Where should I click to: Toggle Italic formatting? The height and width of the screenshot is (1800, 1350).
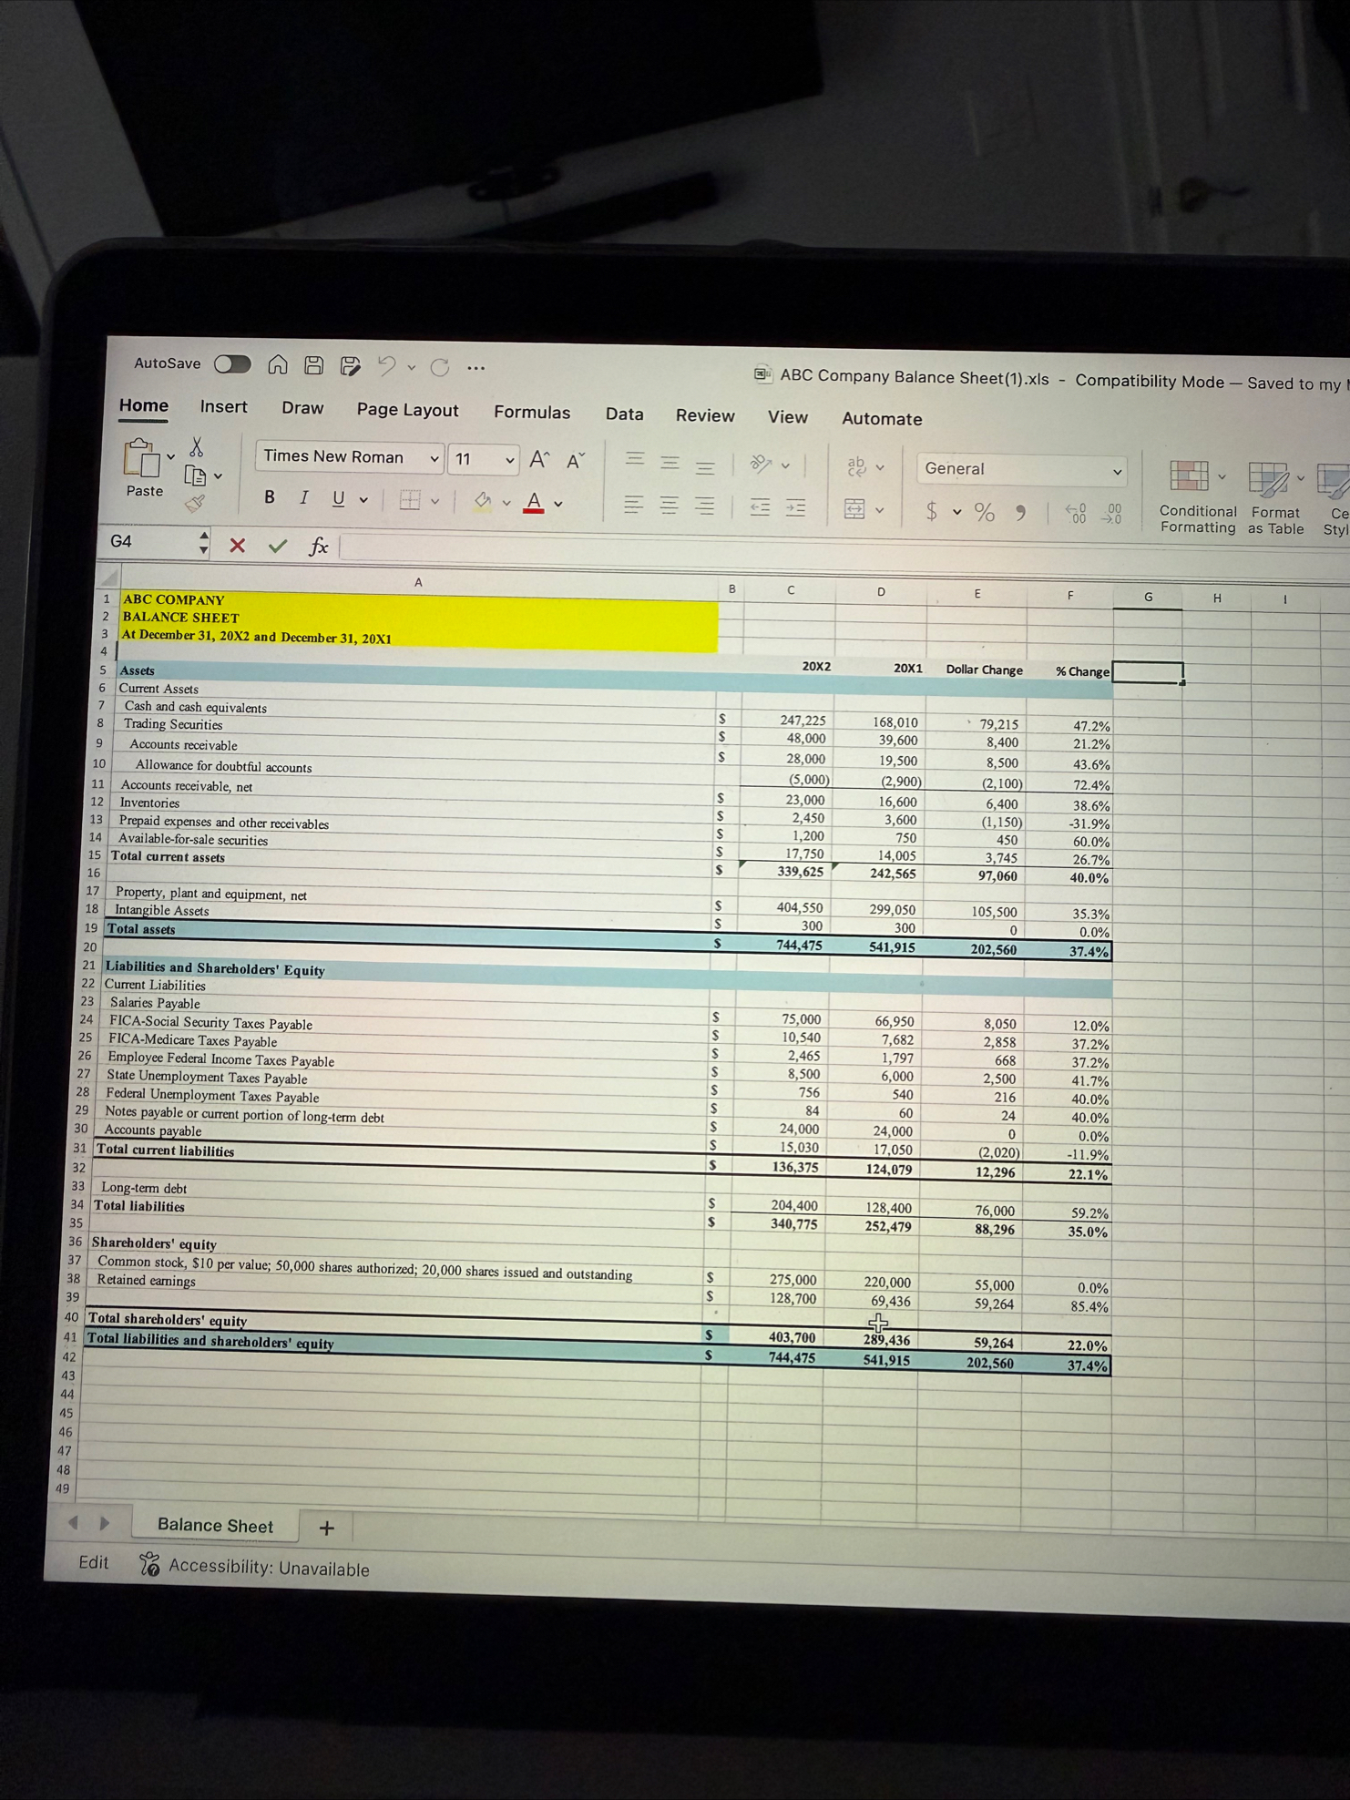click(x=303, y=497)
